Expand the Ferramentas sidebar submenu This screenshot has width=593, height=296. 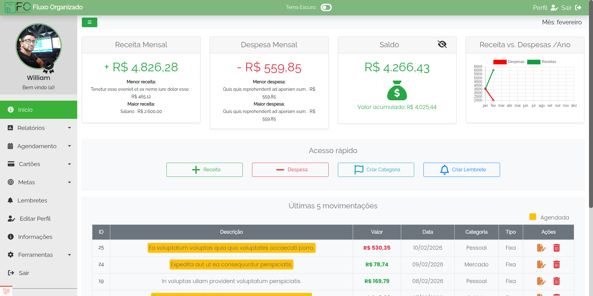[x=39, y=255]
